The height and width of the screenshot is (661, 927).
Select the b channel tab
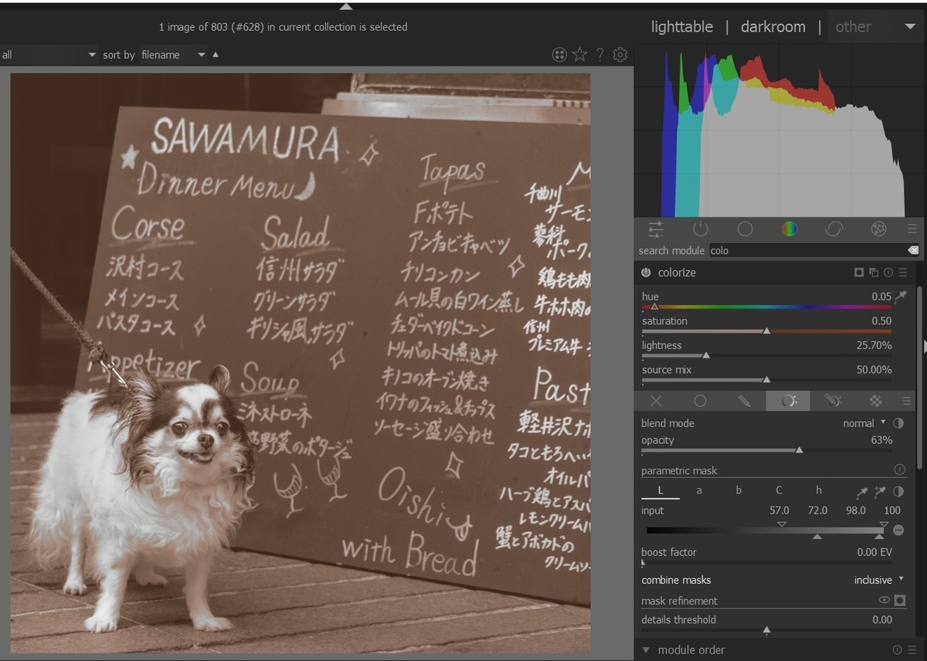[x=739, y=490]
